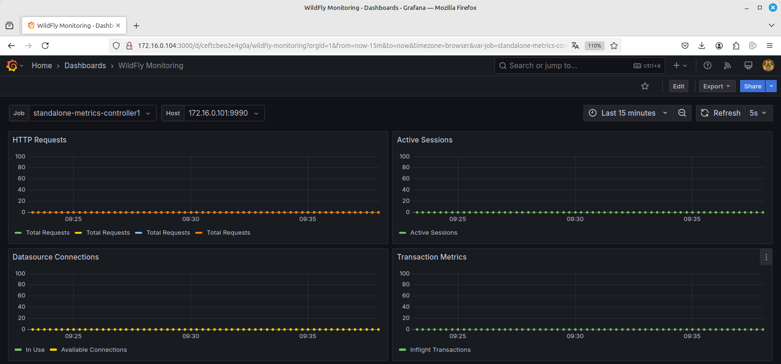Click the zoom out time range icon
The width and height of the screenshot is (781, 364).
tap(682, 113)
